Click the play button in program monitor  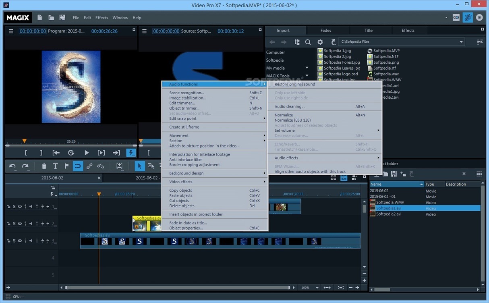[87, 153]
